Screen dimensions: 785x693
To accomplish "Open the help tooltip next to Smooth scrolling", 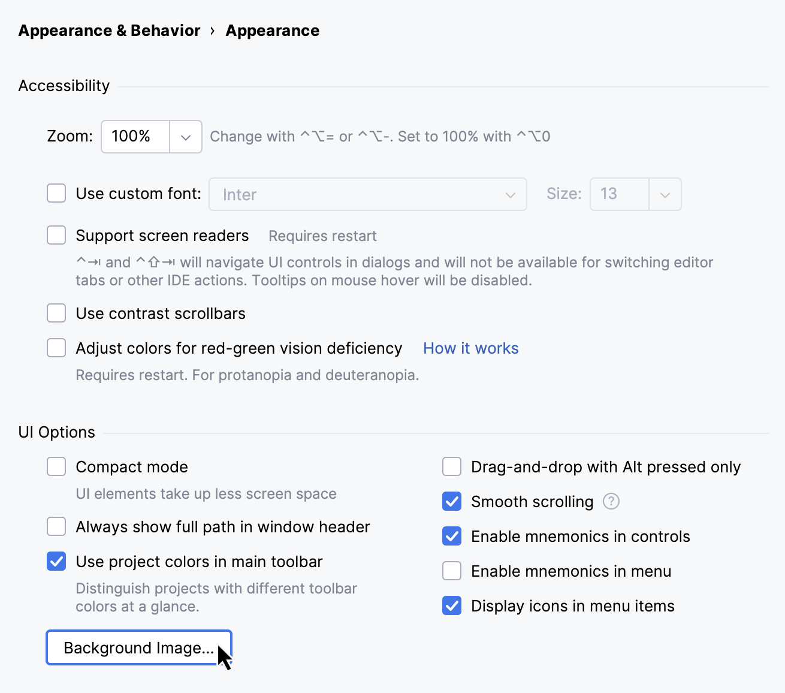I will point(611,501).
